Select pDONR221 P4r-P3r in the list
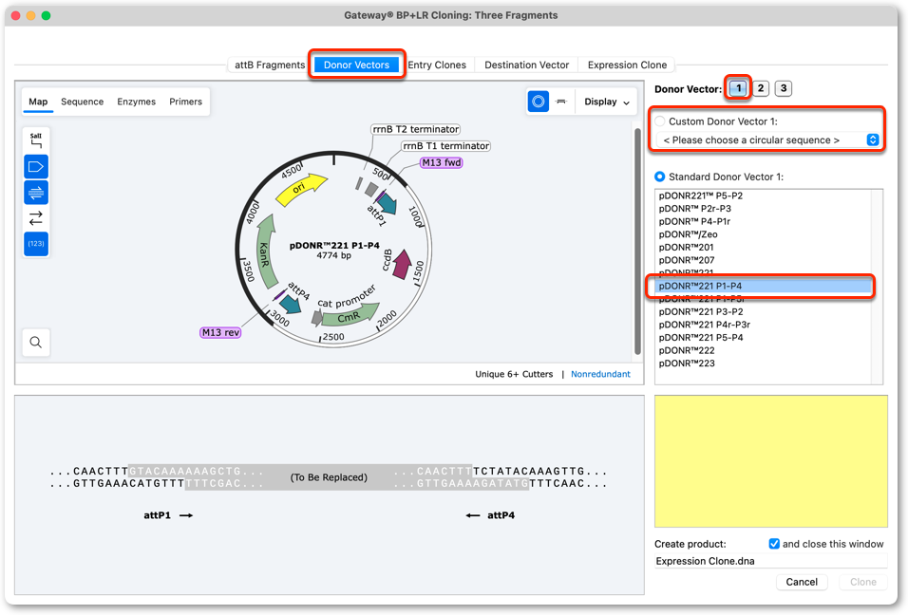The image size is (908, 615). [x=764, y=325]
